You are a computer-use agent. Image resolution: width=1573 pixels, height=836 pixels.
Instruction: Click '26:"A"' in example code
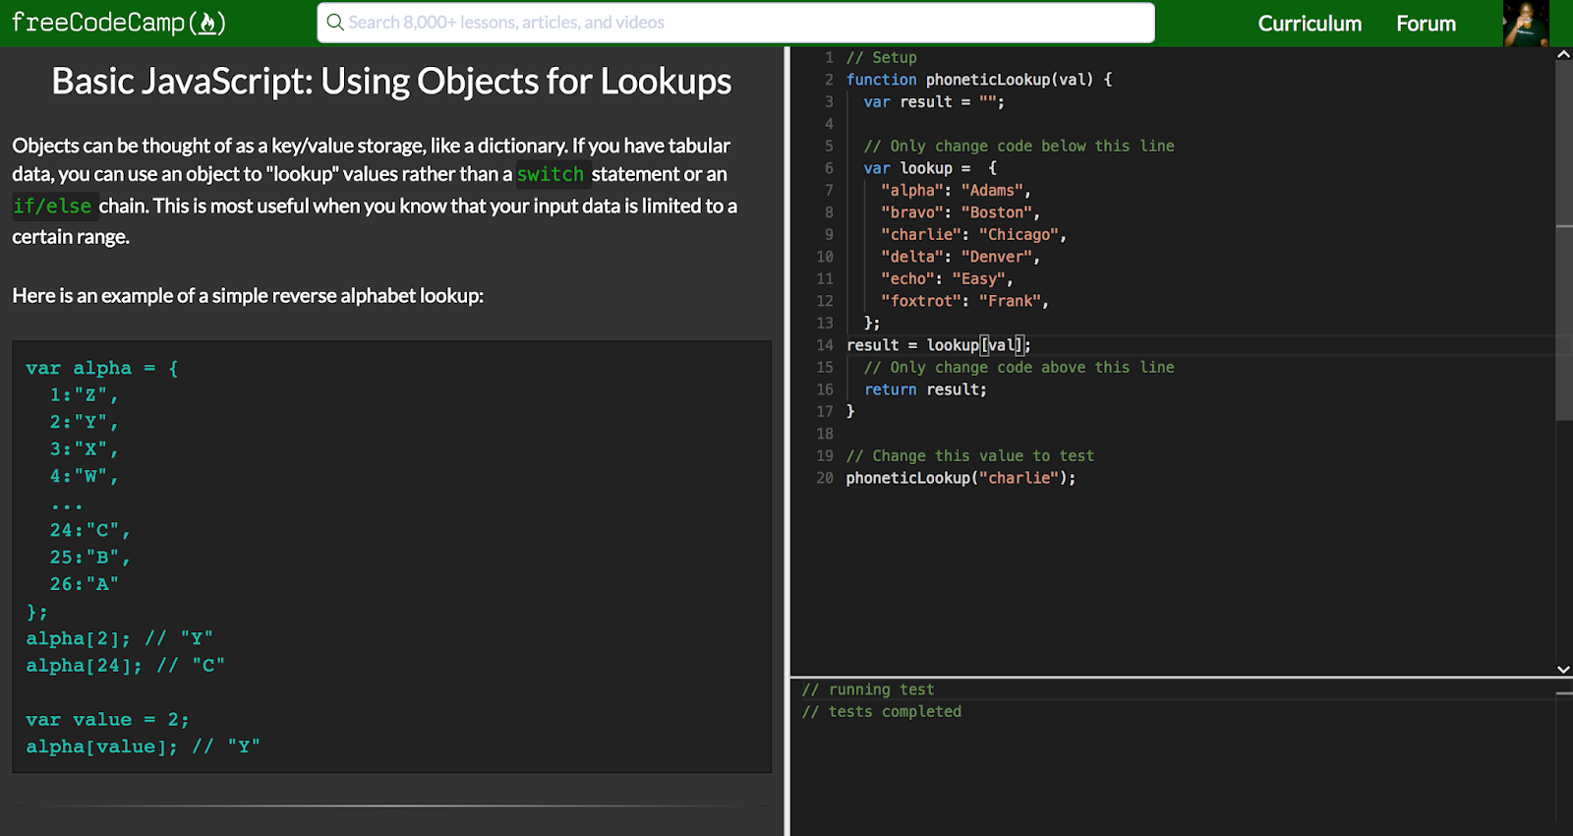coord(85,584)
